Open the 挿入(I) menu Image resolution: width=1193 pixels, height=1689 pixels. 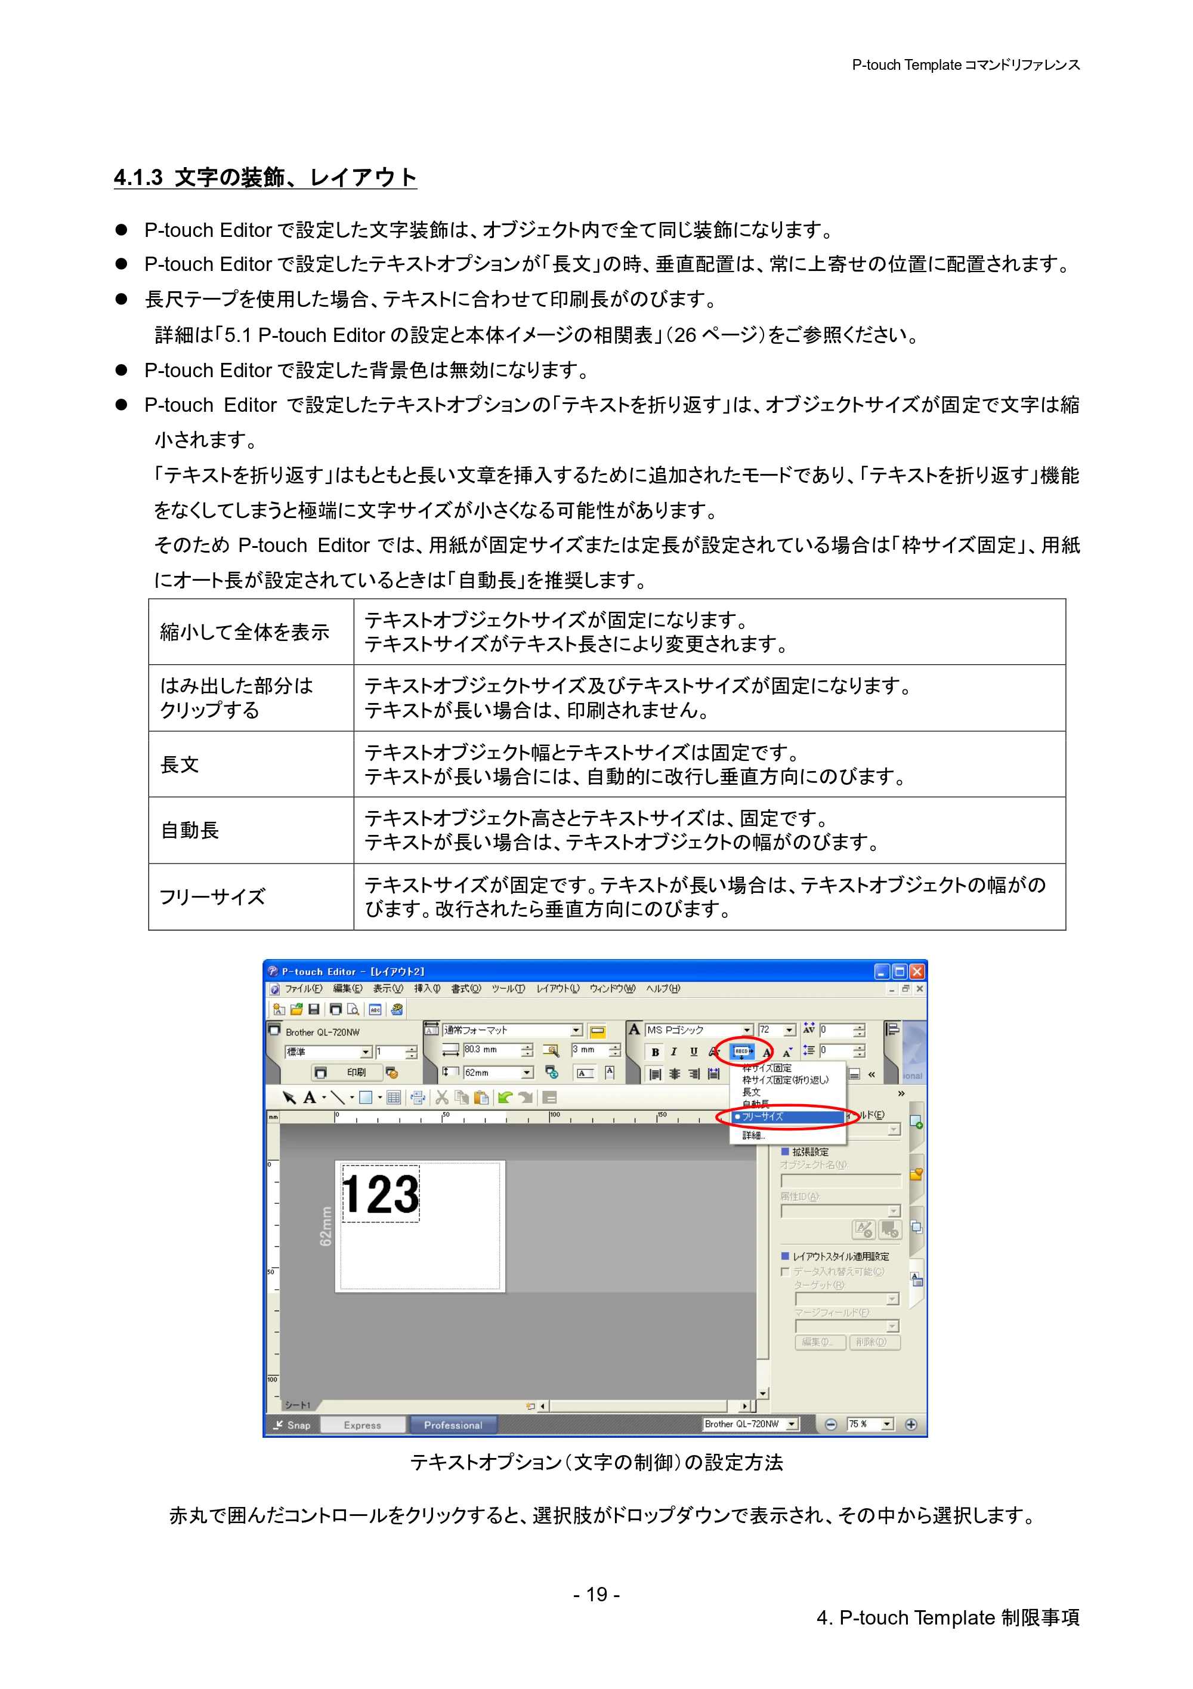(x=427, y=989)
